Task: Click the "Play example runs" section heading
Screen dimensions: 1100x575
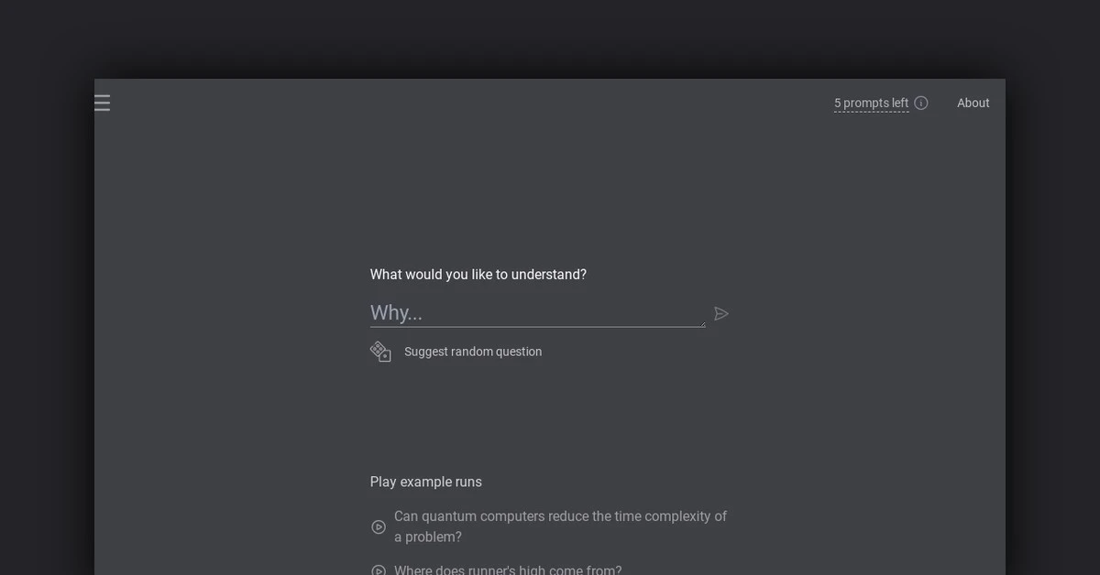Action: (x=425, y=481)
